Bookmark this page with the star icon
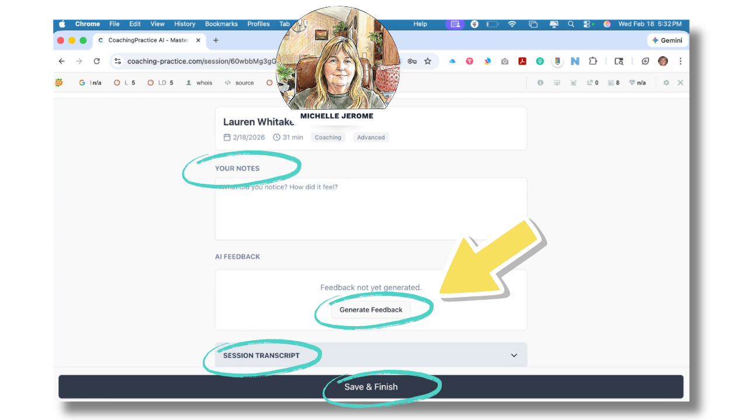This screenshot has height=420, width=748. (x=428, y=61)
